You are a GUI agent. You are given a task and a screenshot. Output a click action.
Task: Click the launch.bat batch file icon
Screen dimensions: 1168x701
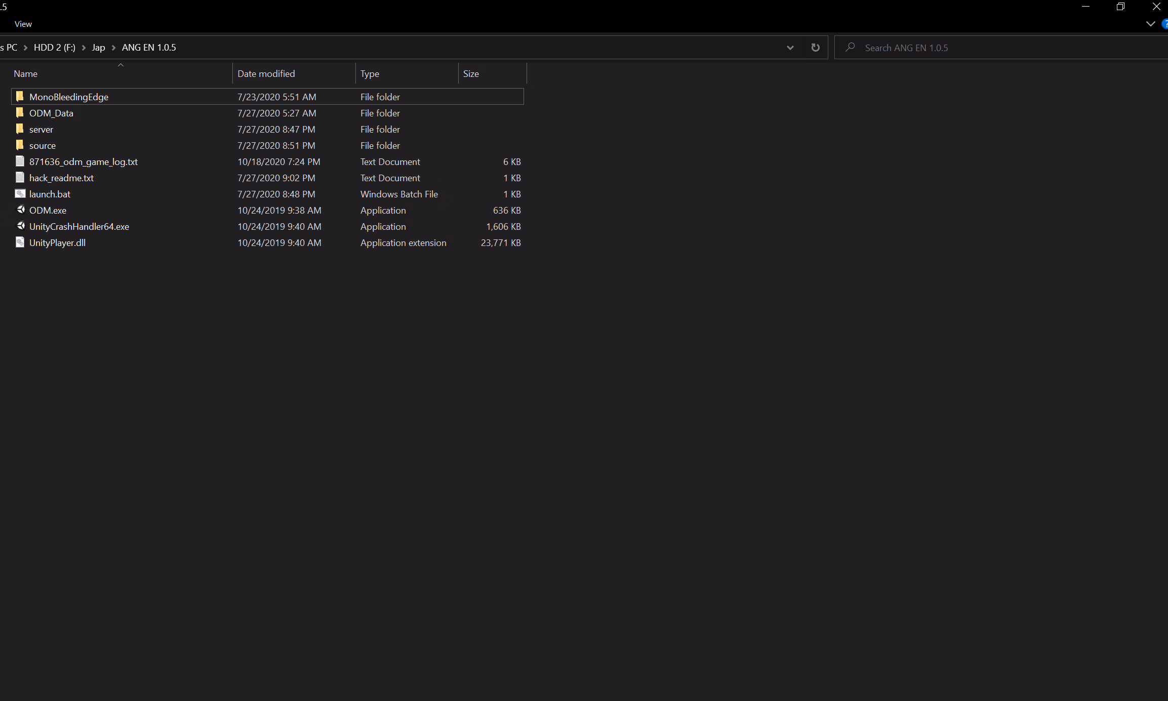tap(20, 194)
